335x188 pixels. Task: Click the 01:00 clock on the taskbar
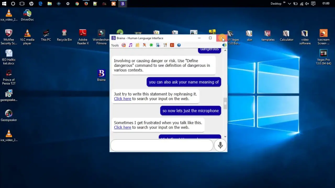pos(326,4)
